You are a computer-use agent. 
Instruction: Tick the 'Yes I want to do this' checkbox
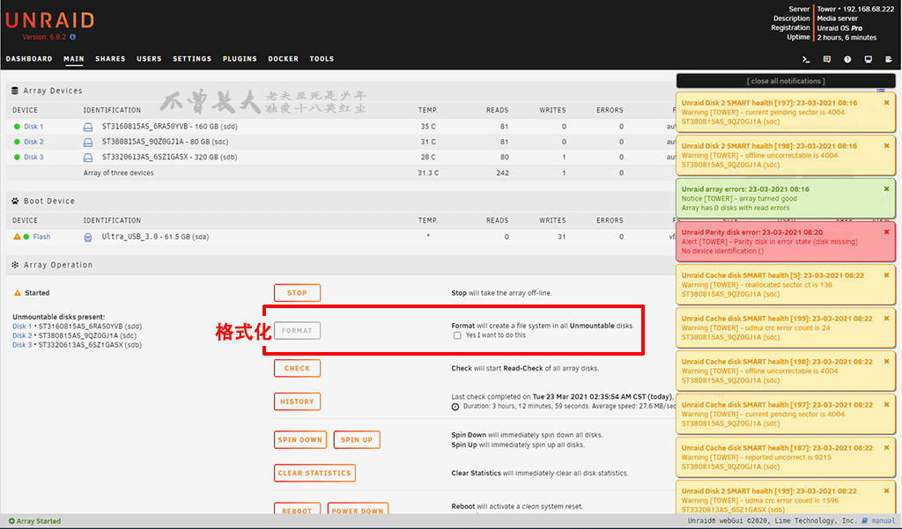click(457, 335)
